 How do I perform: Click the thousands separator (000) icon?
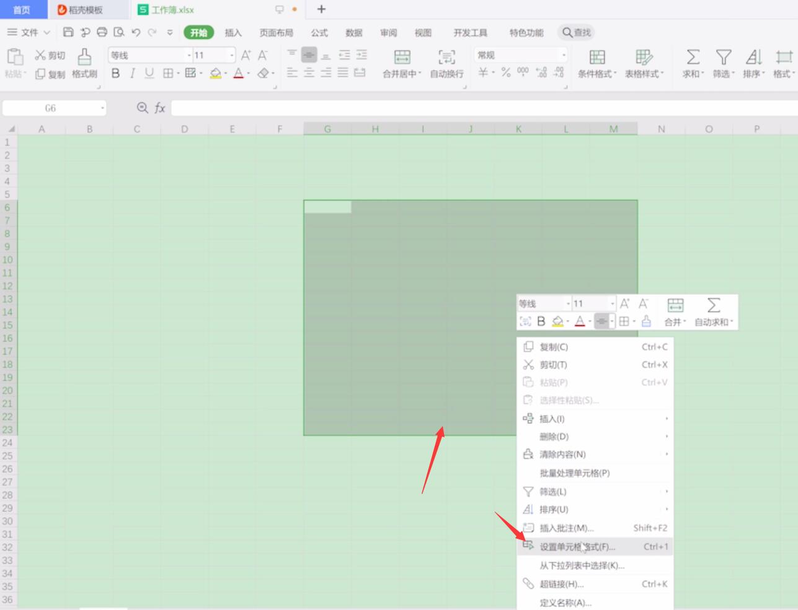523,72
